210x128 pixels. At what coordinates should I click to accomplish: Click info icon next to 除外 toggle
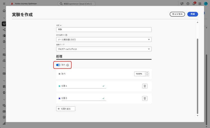[68, 65]
